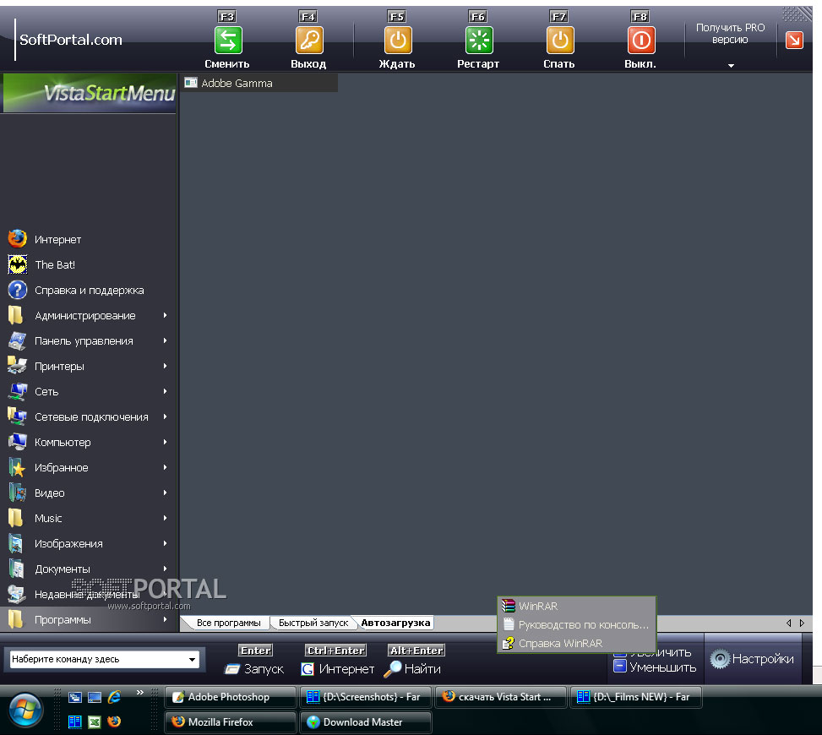Expand the dropdown arrow under Получить PRO версию
Screen dimensions: 822x735
click(731, 66)
